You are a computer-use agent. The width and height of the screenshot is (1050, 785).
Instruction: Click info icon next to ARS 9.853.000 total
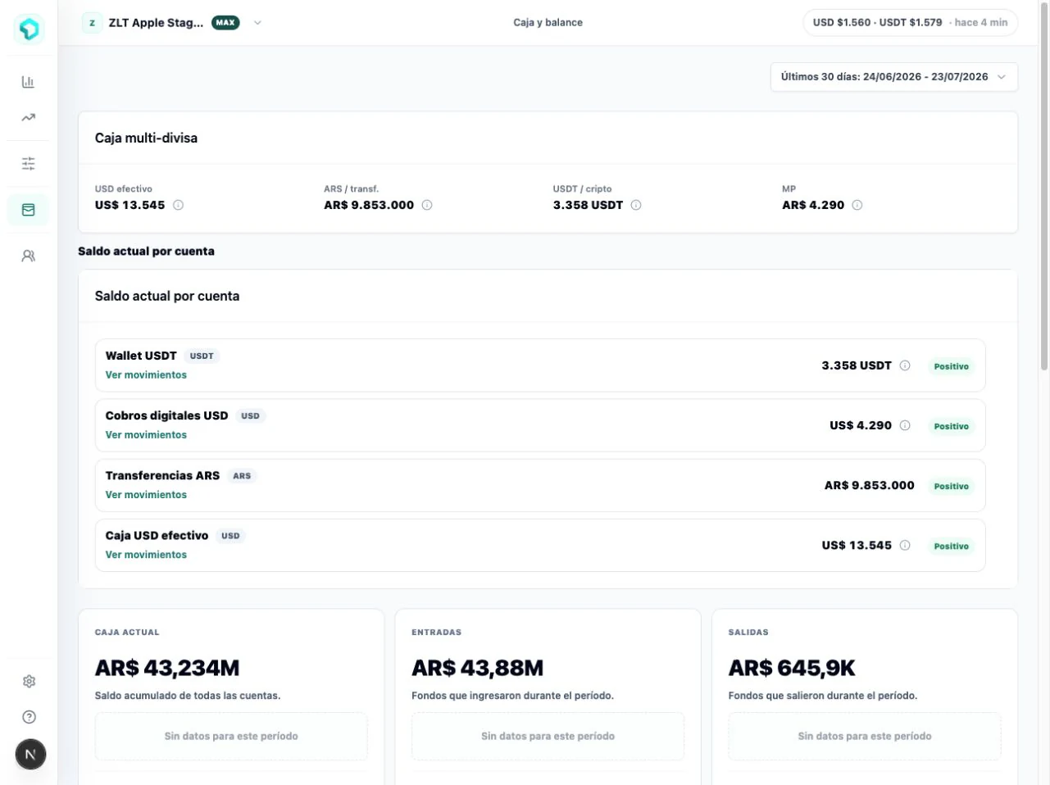426,205
